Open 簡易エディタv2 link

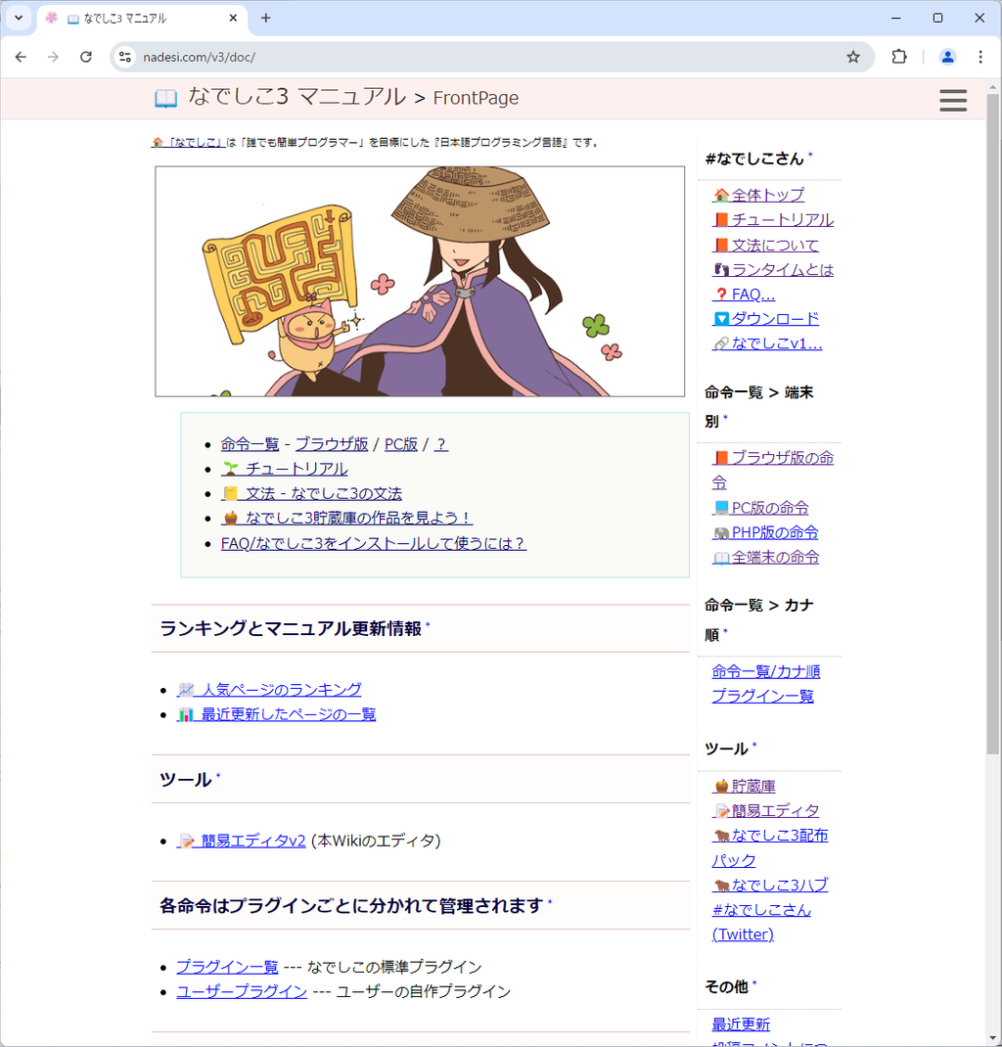[243, 841]
